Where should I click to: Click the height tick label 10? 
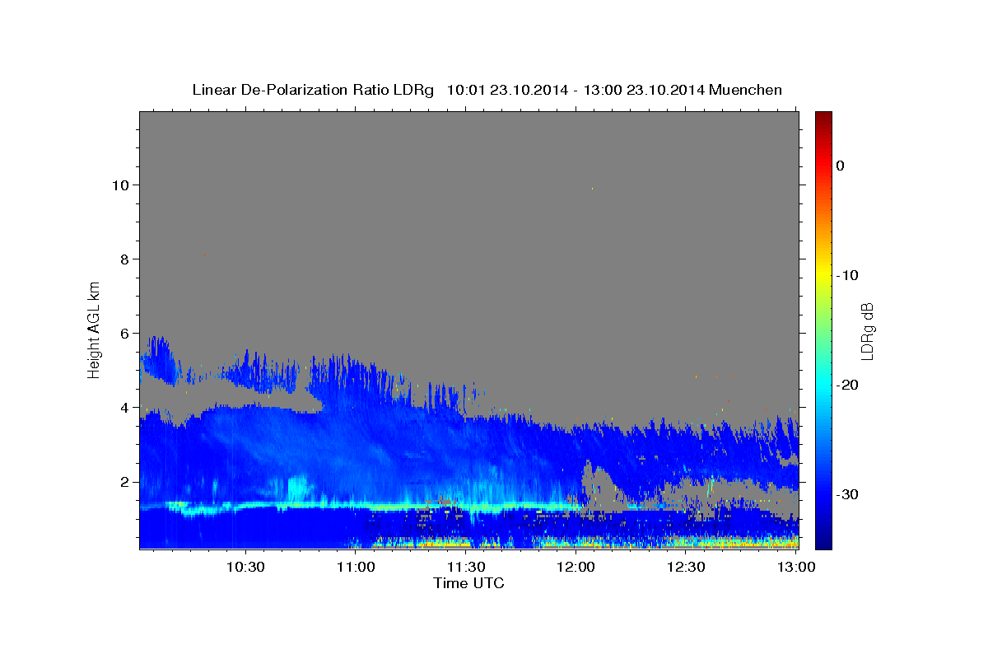point(120,185)
